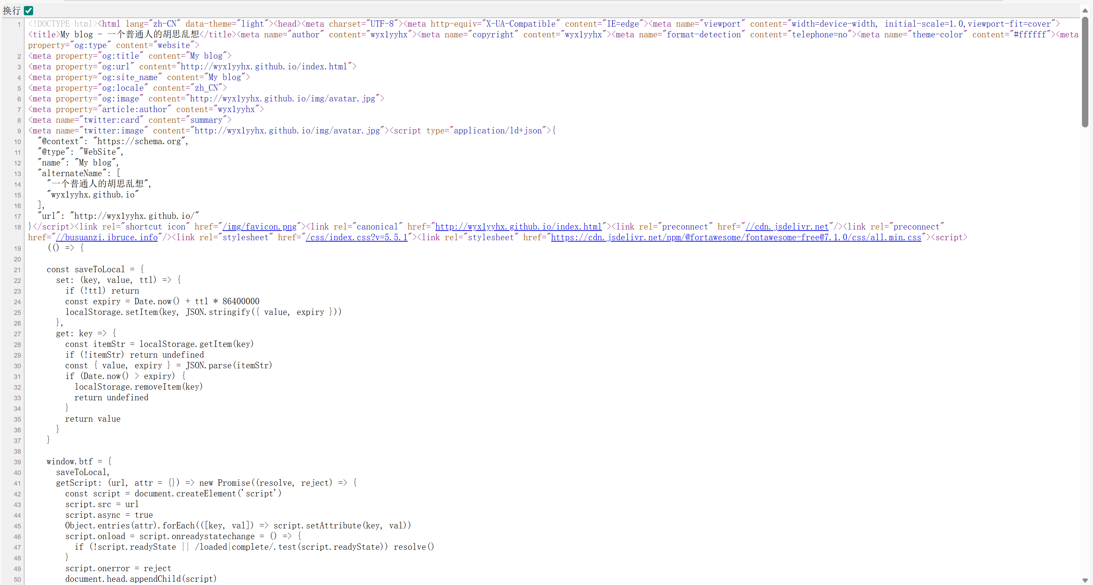1093x585 pixels.
Task: Click the twitter:card meta tag line
Action: [x=130, y=120]
